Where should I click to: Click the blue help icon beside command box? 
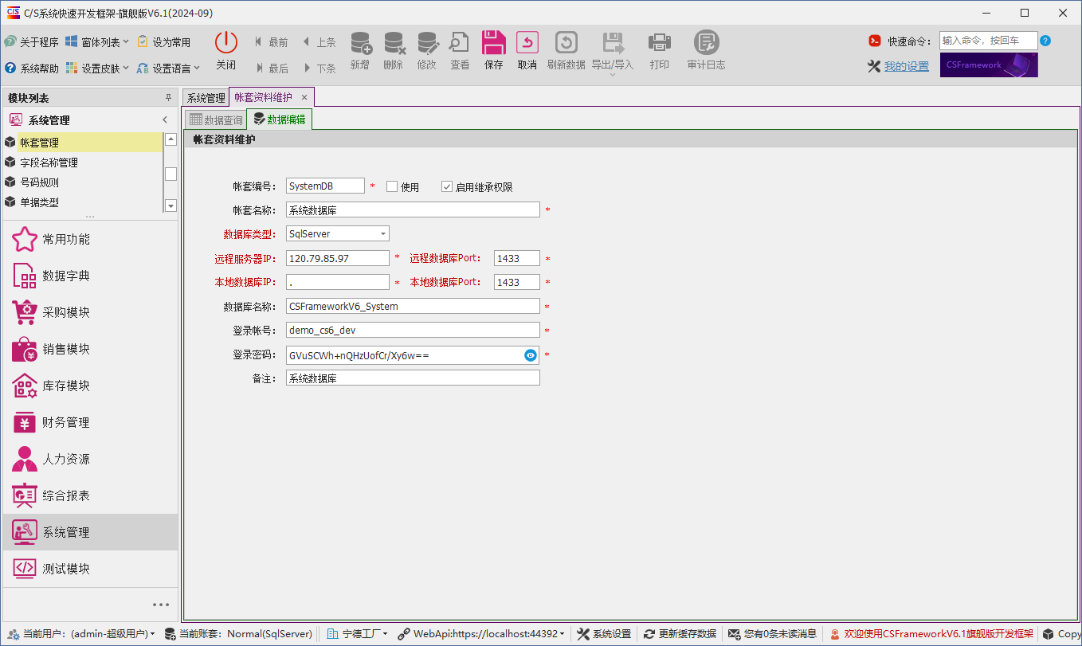1045,41
